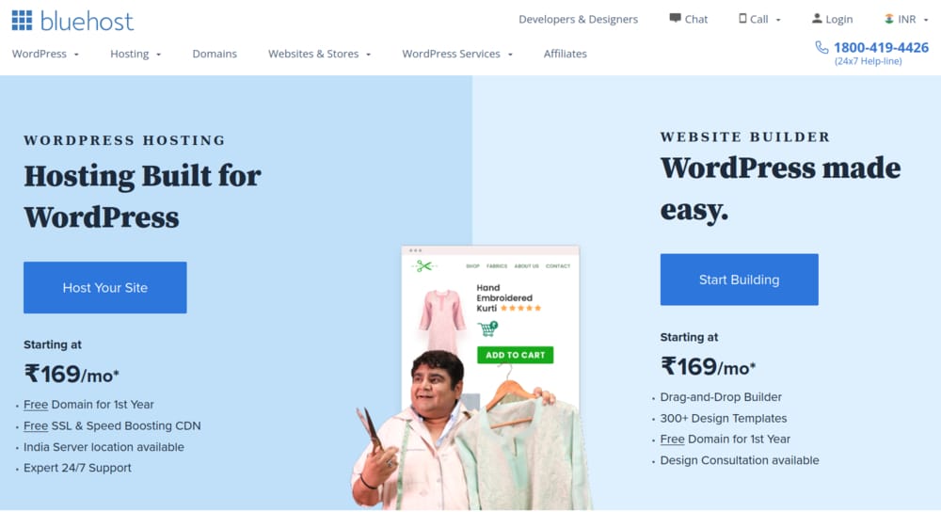Open the Developers & Designers link
Image resolution: width=941 pixels, height=512 pixels.
pos(578,19)
